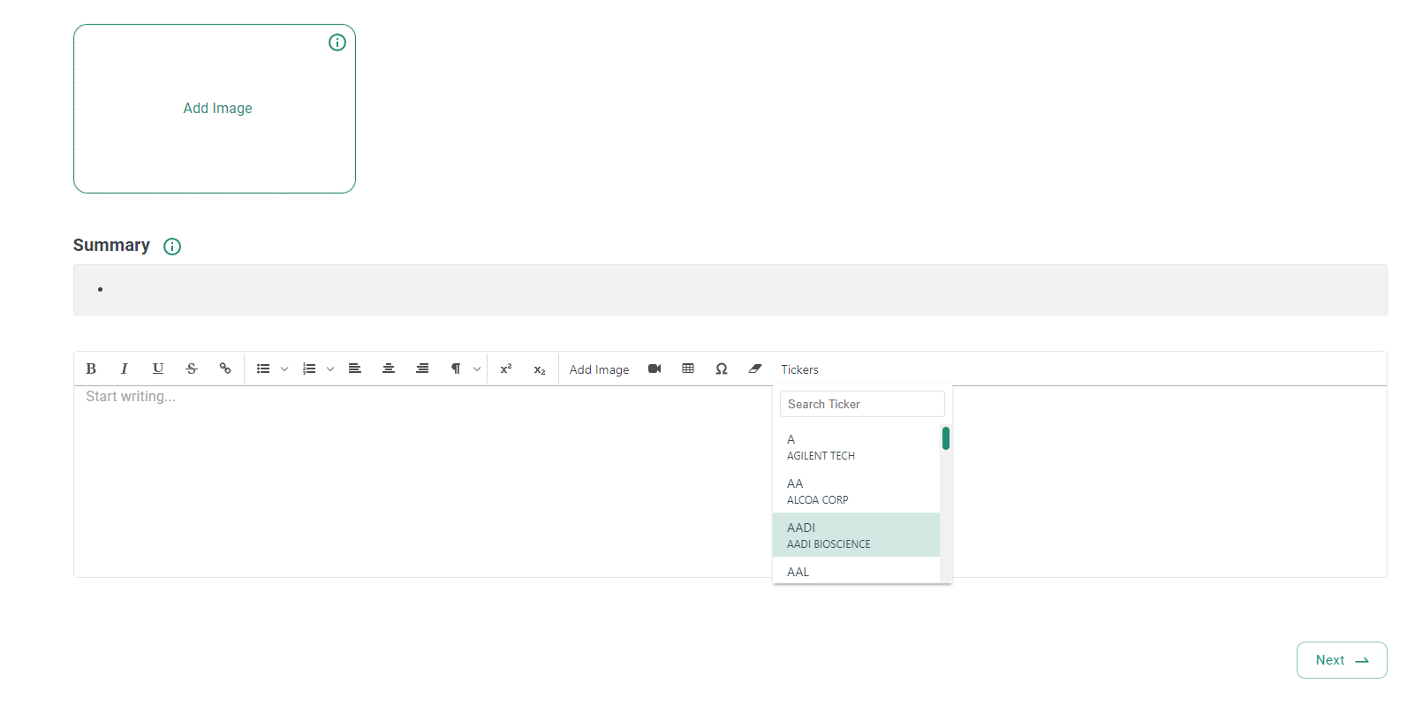
Task: Expand the unordered list style dropdown
Action: point(284,369)
